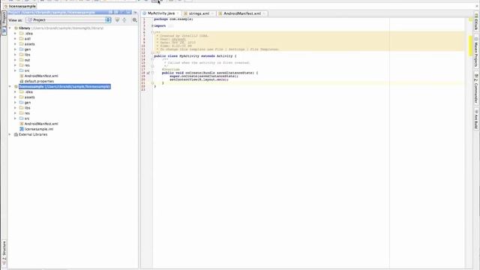
Task: Click the folder icon of library's out folder
Action: pyautogui.click(x=22, y=60)
